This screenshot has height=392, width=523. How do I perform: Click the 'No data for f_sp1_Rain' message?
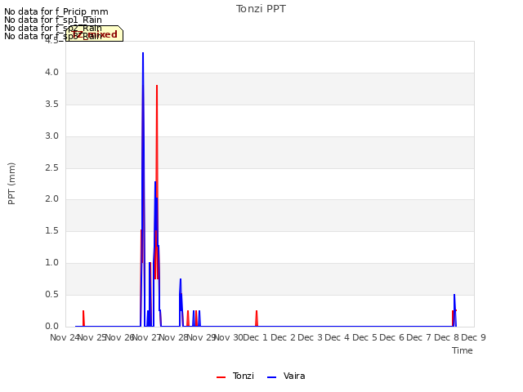[x=53, y=20]
